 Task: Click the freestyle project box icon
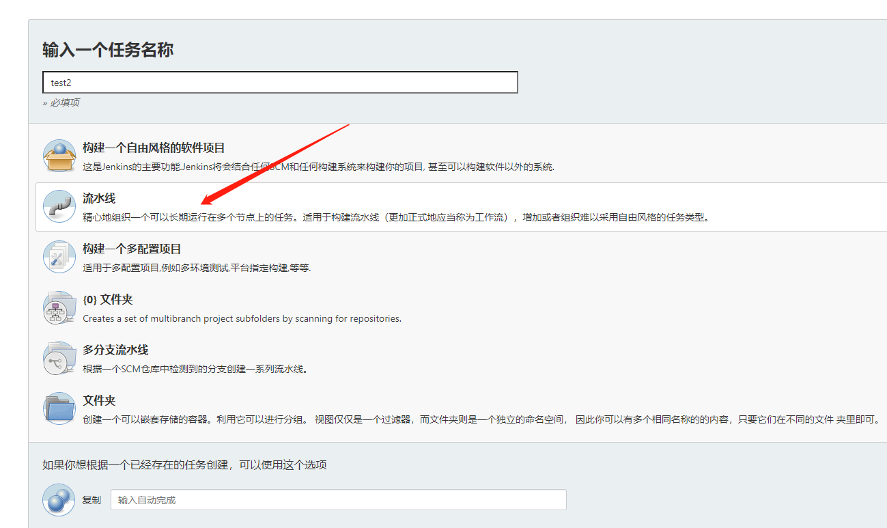[x=59, y=156]
